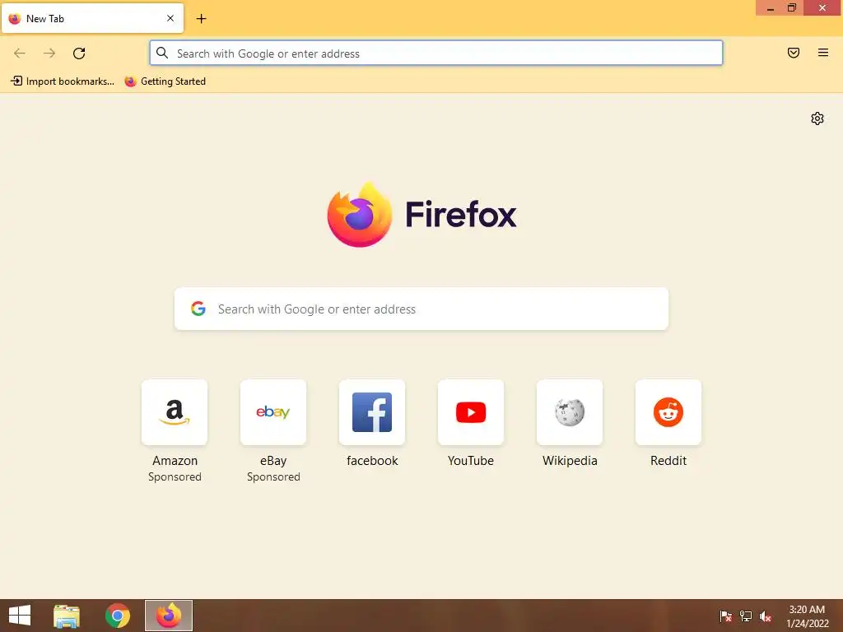Open File Explorer from the taskbar
The height and width of the screenshot is (632, 843).
pyautogui.click(x=67, y=616)
